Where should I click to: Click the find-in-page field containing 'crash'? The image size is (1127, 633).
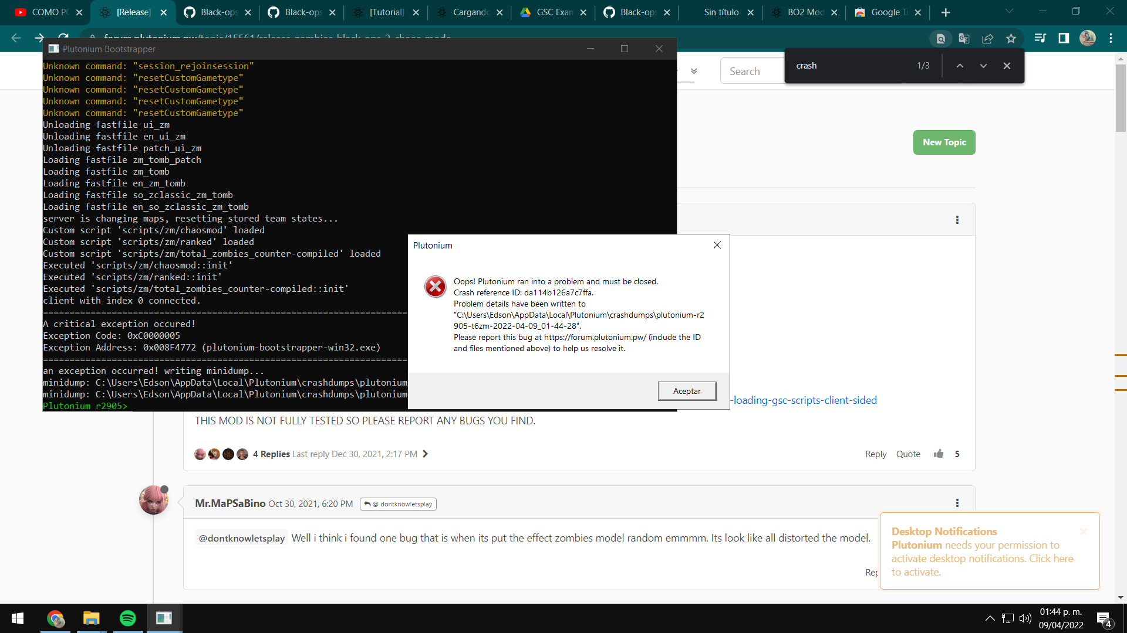(x=851, y=66)
